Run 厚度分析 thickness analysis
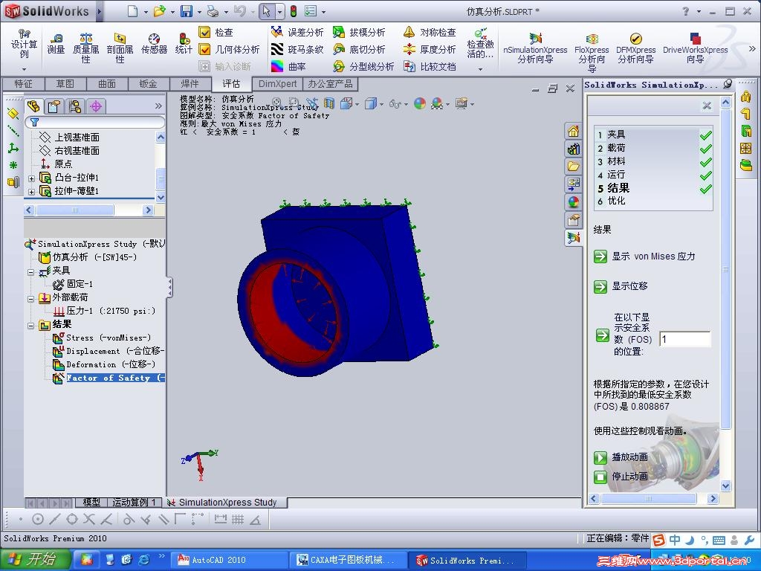This screenshot has width=761, height=571. [430, 49]
